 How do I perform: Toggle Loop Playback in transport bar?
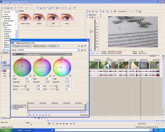coord(53,123)
